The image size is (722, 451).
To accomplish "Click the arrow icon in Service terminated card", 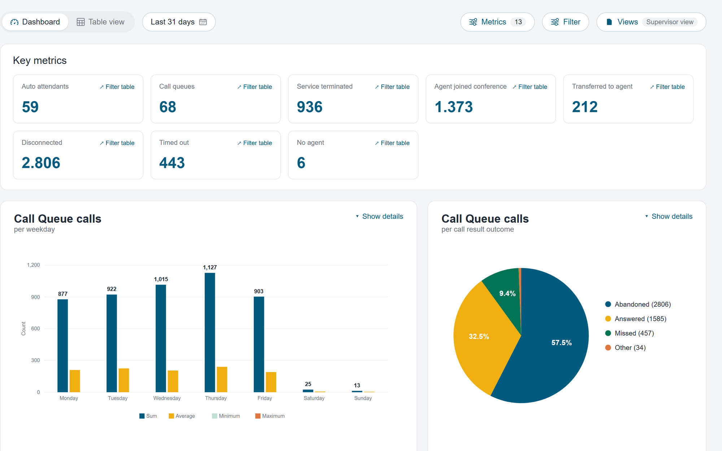I will tap(377, 87).
